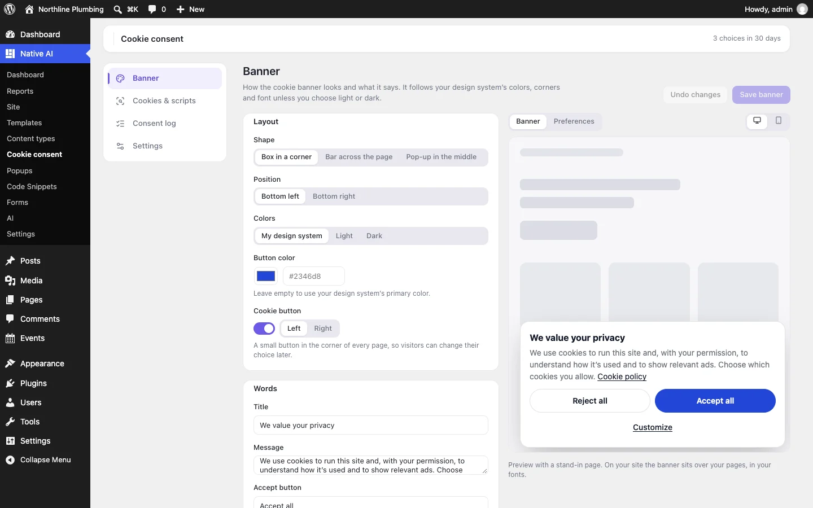Click the Events calendar icon in sidebar
Image resolution: width=813 pixels, height=508 pixels.
(10, 338)
